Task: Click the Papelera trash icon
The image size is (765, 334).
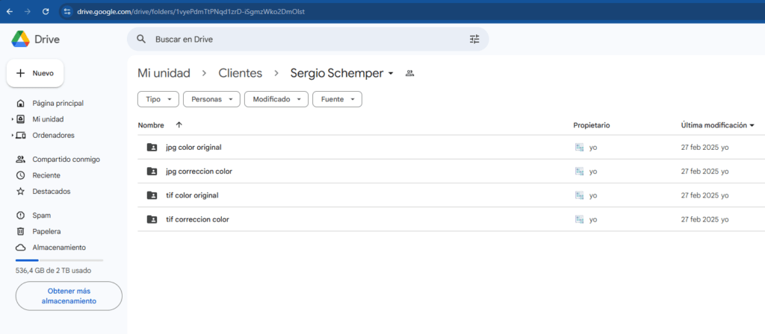Action: coord(20,231)
